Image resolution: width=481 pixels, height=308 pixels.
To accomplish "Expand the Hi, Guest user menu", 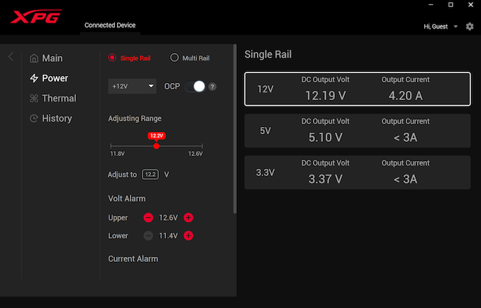I will pos(441,26).
